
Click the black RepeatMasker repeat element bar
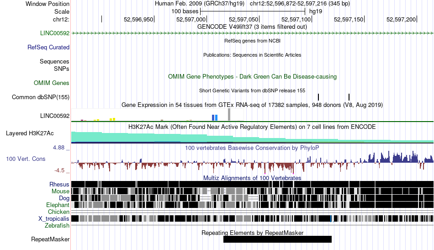(277, 239)
